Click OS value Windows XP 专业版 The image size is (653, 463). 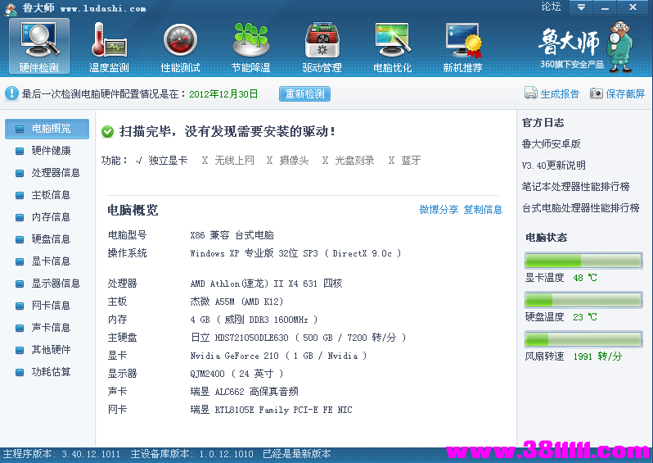click(x=295, y=253)
